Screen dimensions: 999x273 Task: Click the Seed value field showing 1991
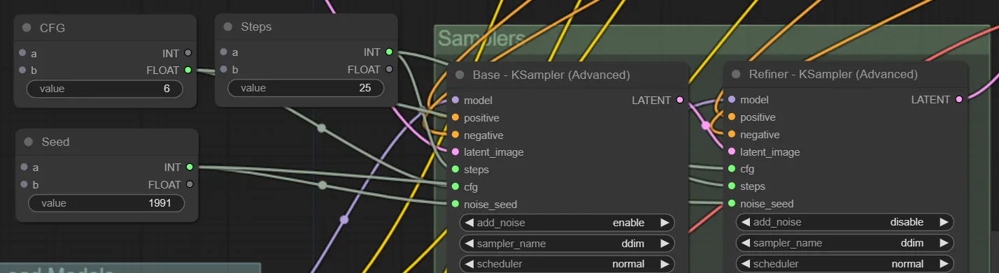[x=106, y=203]
